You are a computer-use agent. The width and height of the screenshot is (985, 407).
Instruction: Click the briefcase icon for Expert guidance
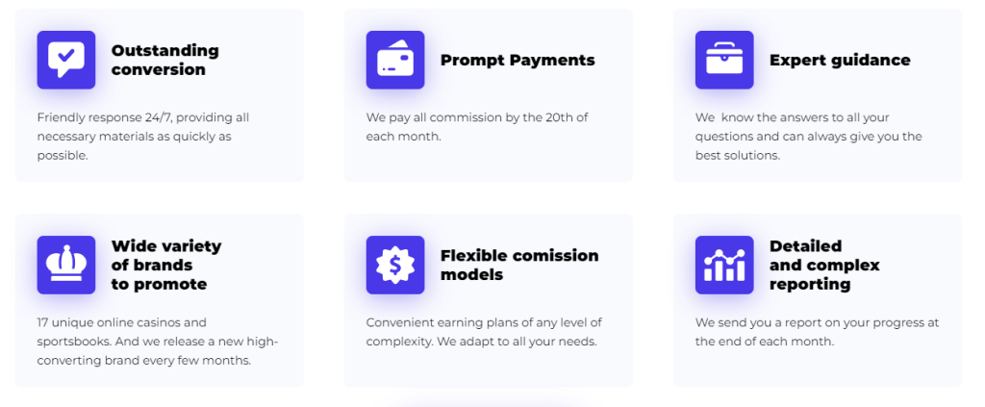(x=724, y=60)
